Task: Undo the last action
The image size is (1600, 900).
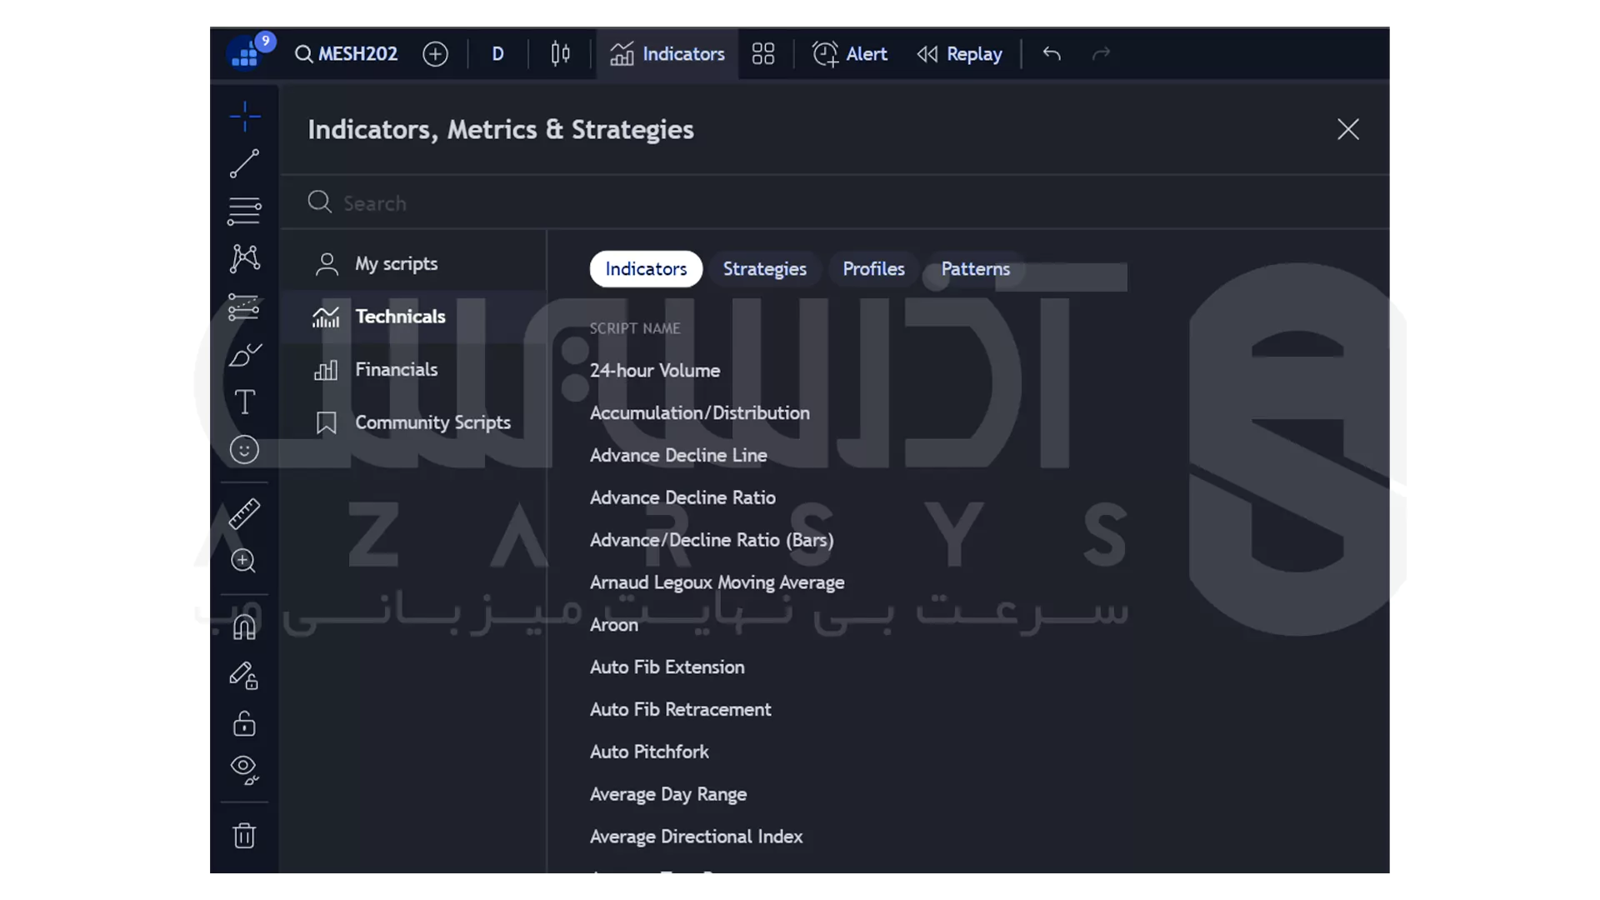Action: pyautogui.click(x=1052, y=54)
